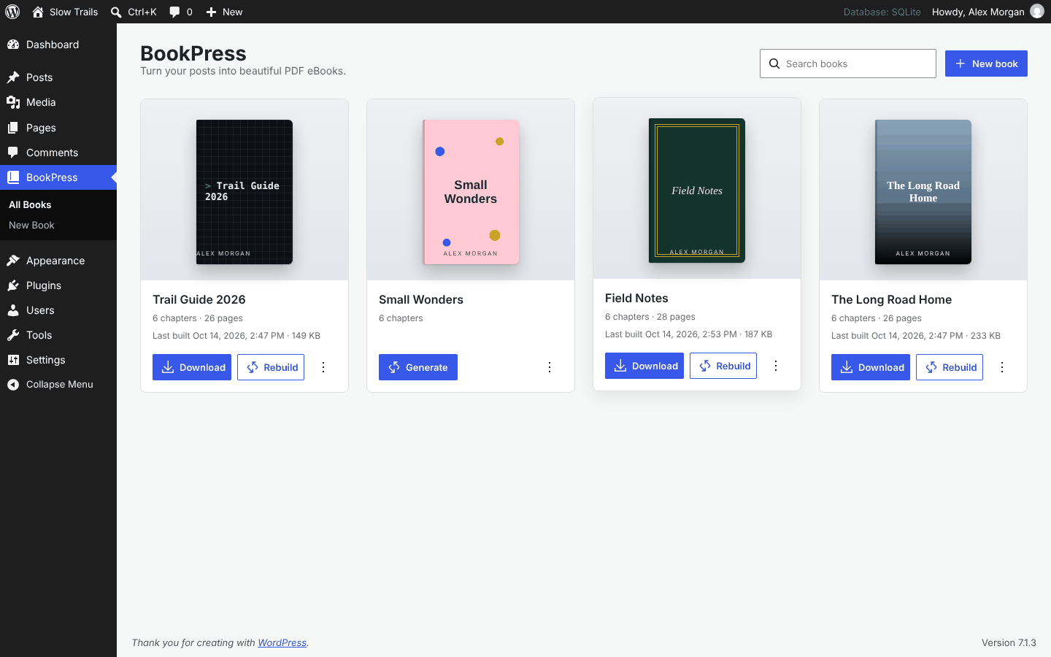Select BookPress in sidebar
Viewport: 1051px width, 657px height.
coord(58,177)
